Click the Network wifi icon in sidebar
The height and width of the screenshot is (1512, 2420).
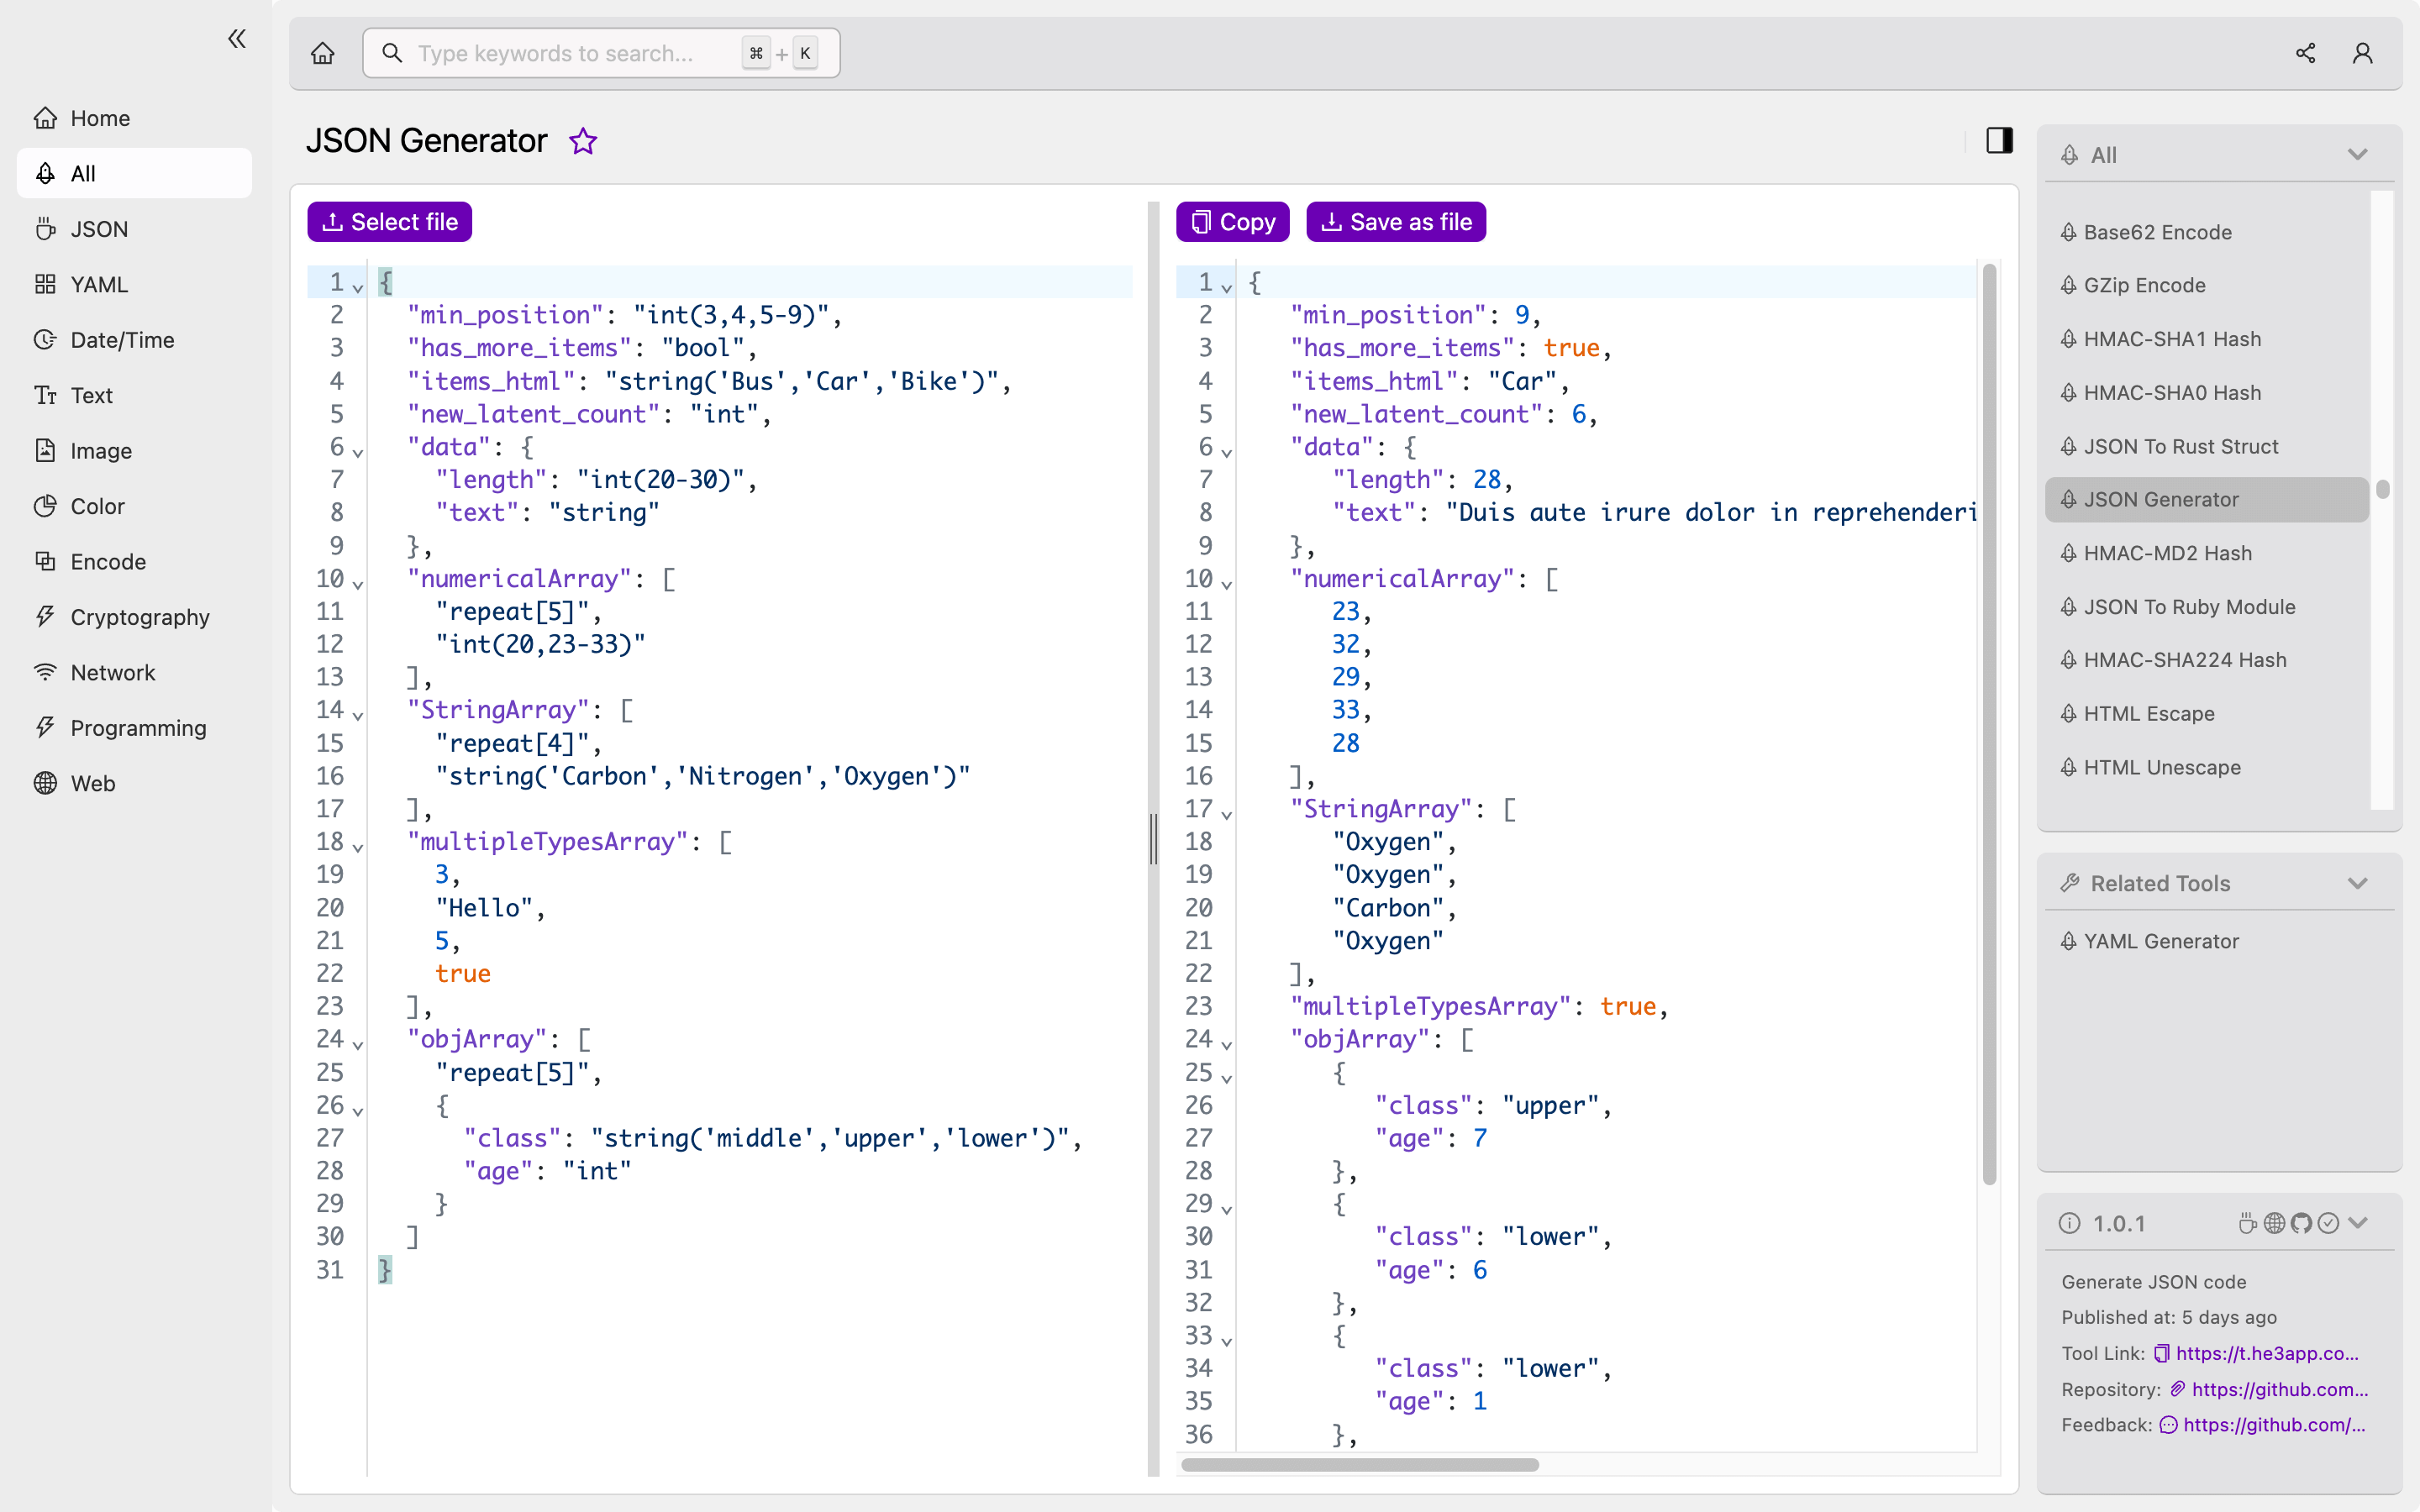45,672
